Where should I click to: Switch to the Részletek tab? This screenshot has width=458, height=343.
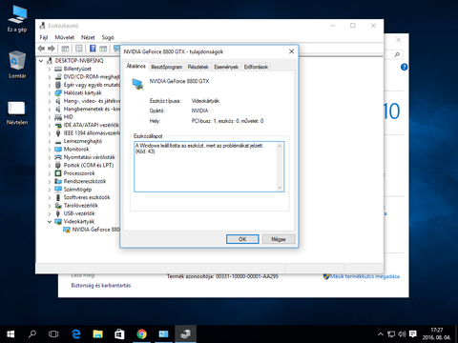[198, 67]
